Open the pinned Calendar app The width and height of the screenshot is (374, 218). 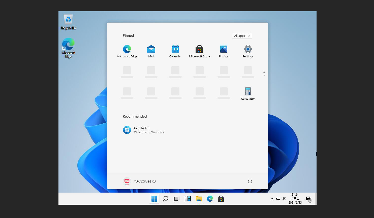point(175,51)
